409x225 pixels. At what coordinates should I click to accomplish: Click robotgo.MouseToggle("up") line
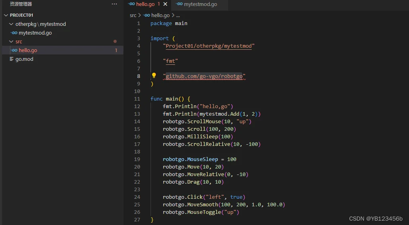[201, 212]
